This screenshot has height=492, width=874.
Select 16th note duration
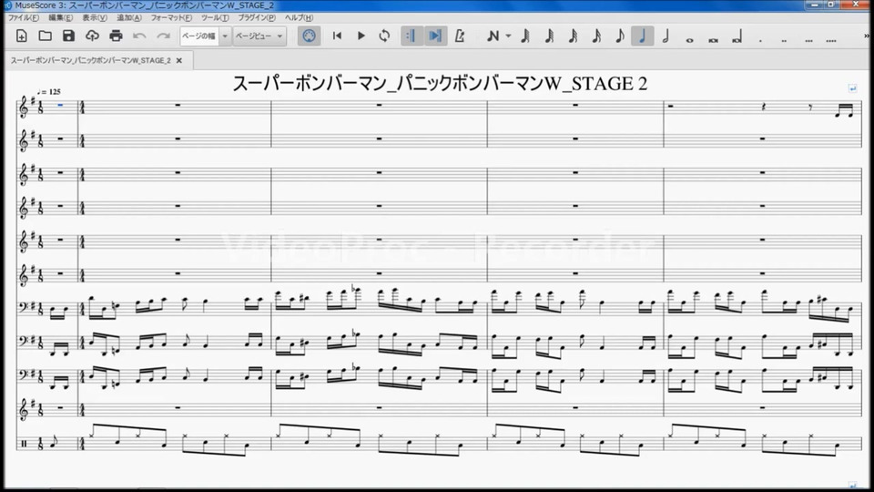(595, 36)
